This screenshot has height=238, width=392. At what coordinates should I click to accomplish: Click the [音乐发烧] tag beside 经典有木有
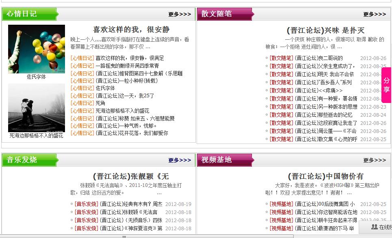(x=85, y=204)
